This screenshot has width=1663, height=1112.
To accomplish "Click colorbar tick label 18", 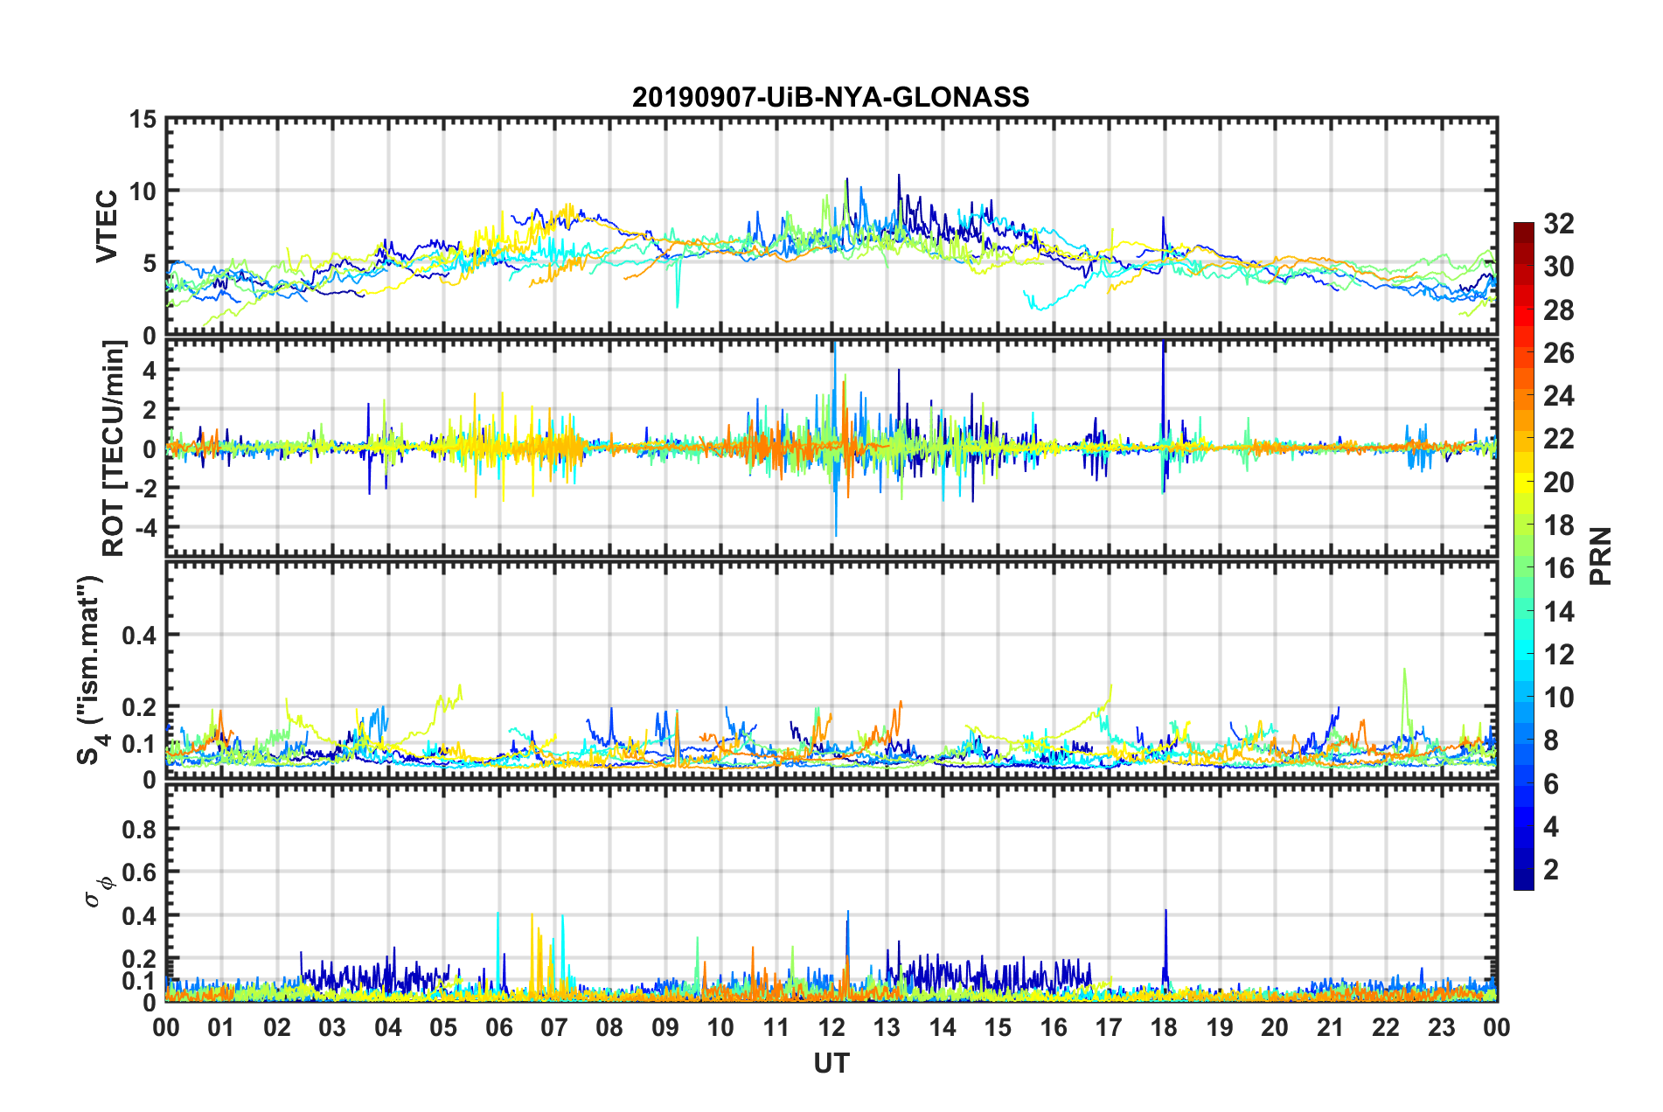I will pyautogui.click(x=1559, y=525).
